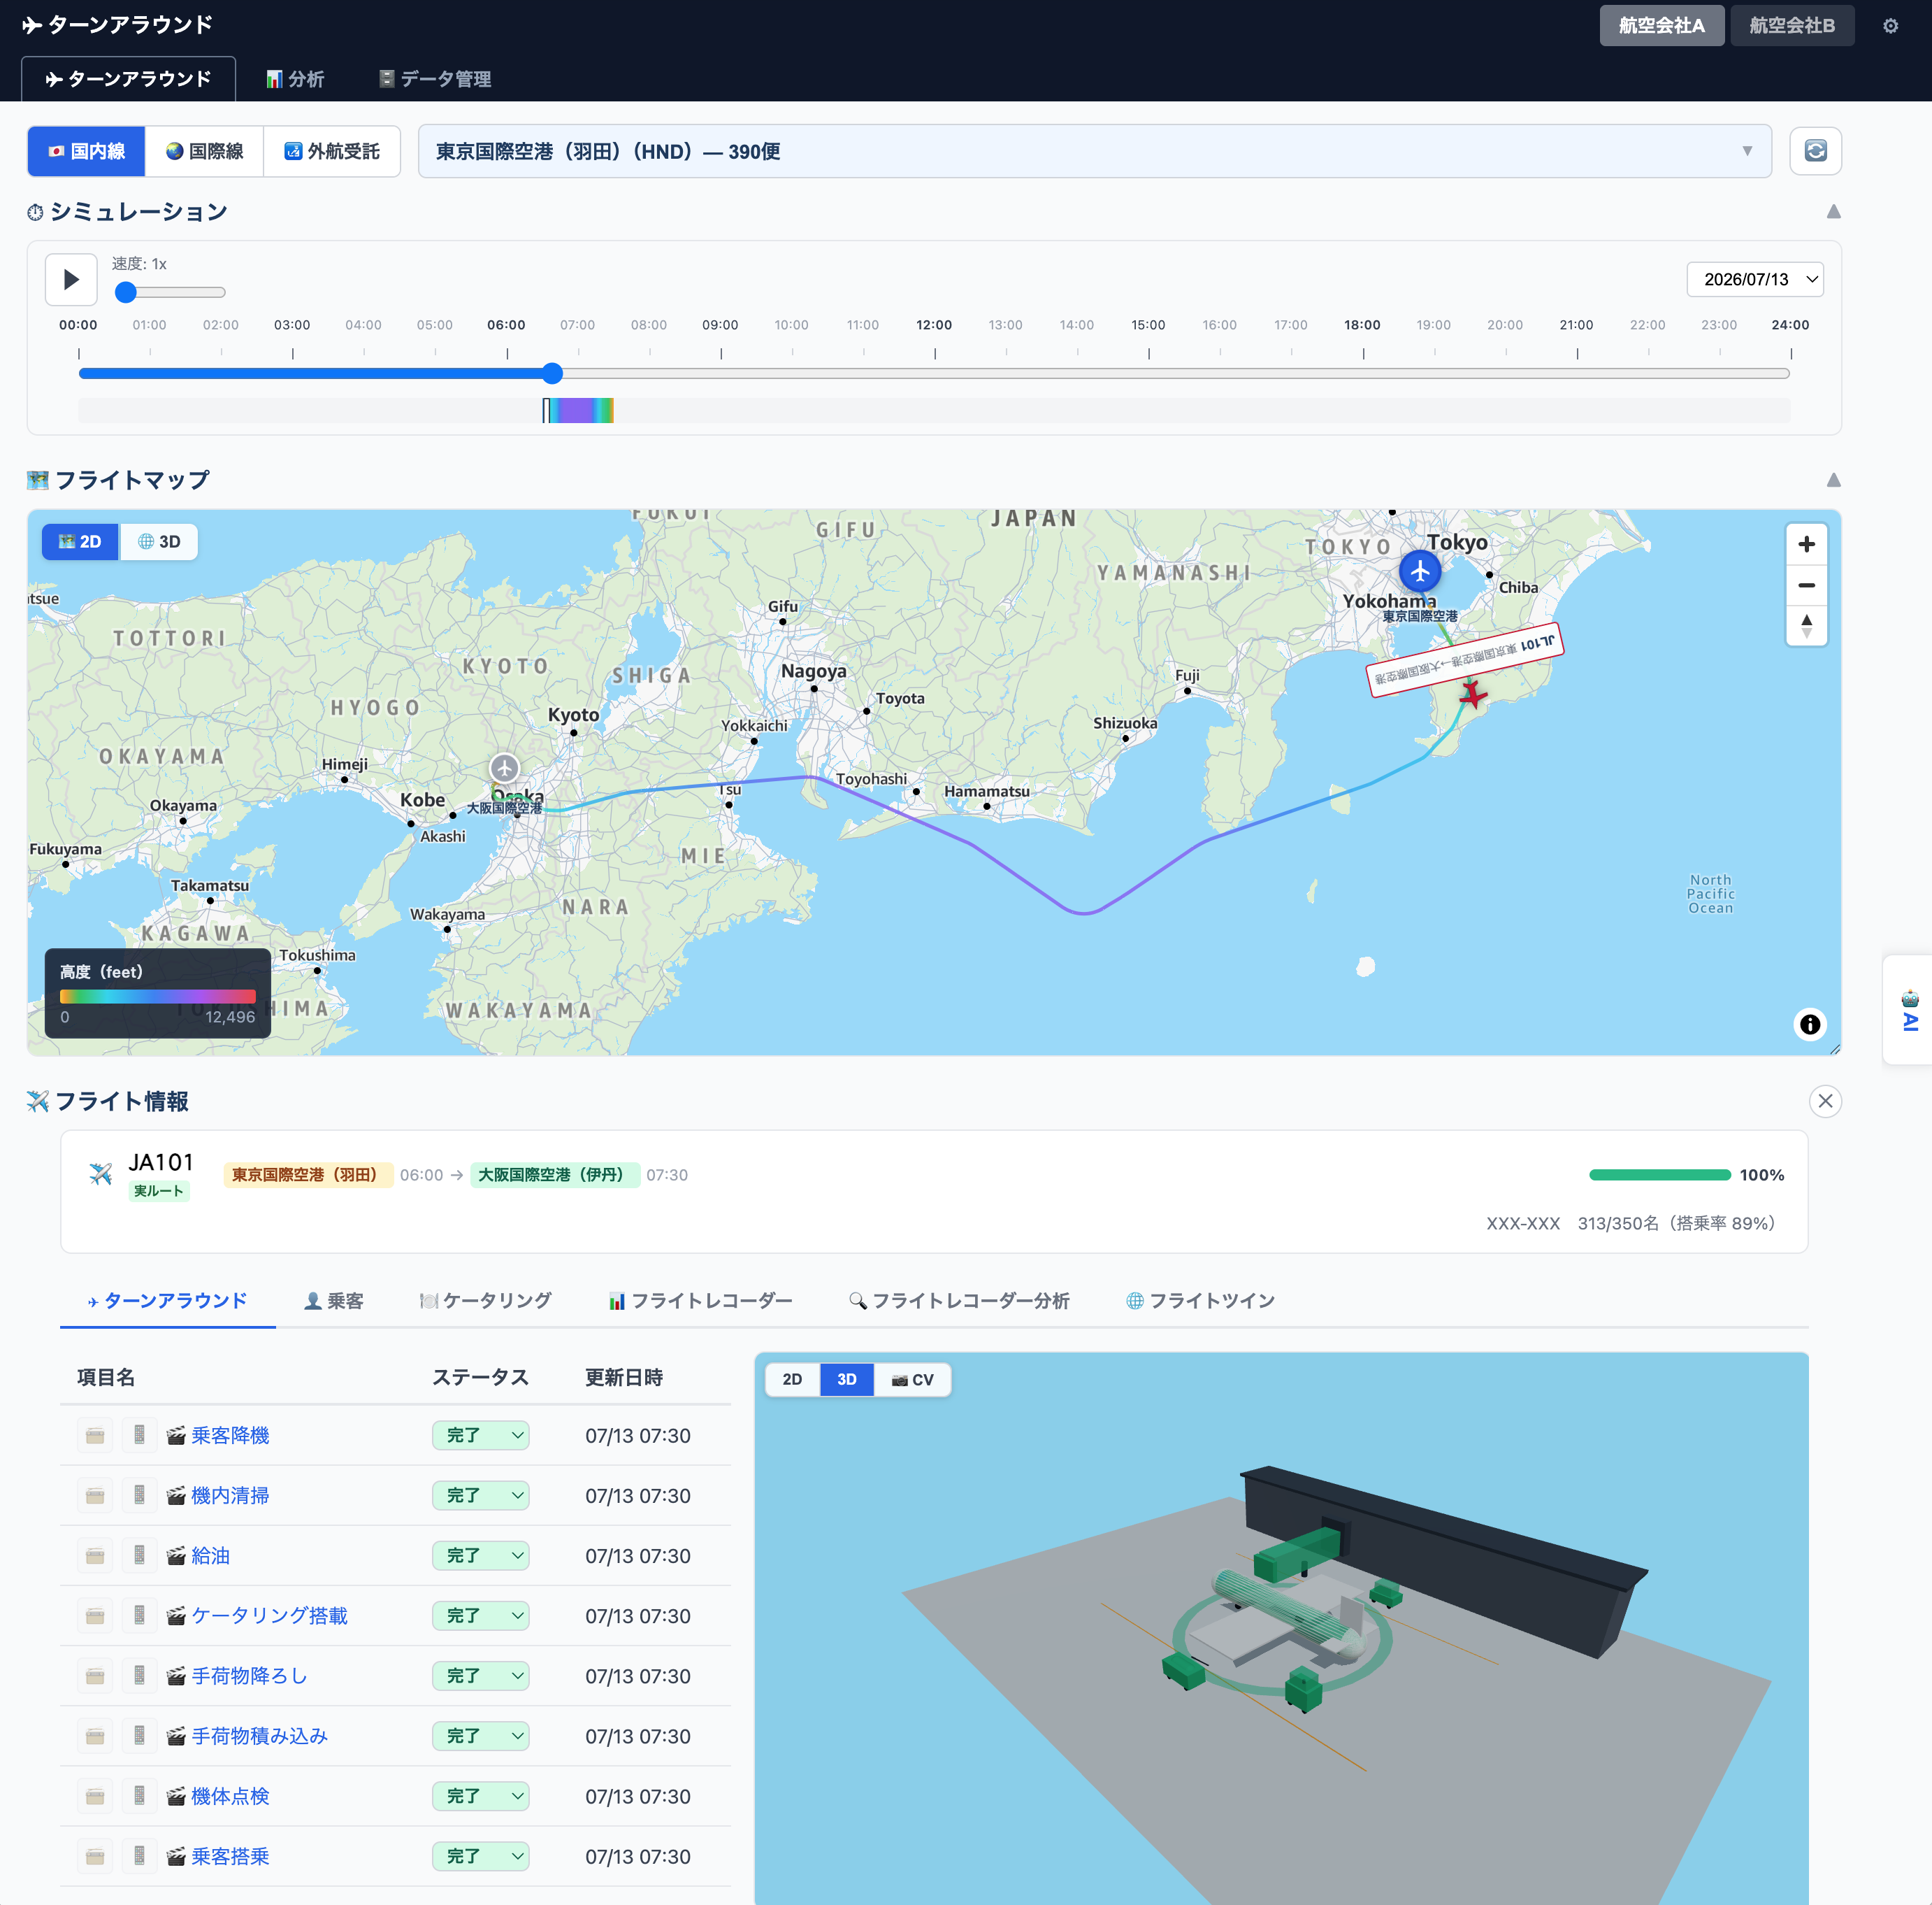Zoom in on the flight map

tap(1806, 544)
